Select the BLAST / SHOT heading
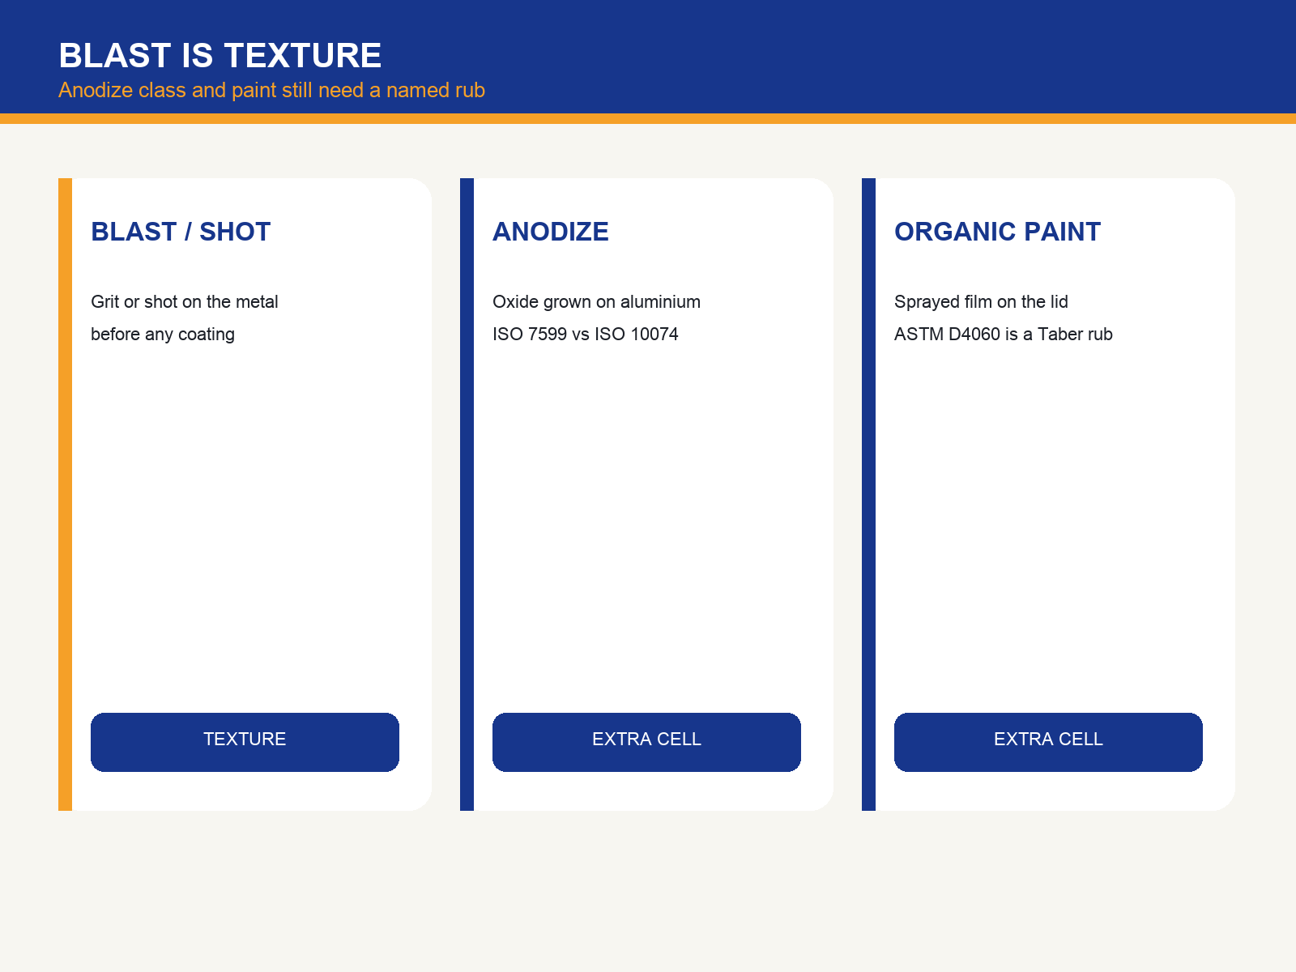The image size is (1296, 972). click(x=181, y=232)
